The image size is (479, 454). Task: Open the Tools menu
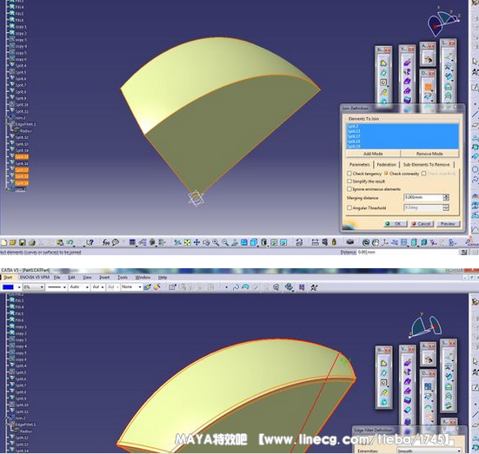[123, 277]
